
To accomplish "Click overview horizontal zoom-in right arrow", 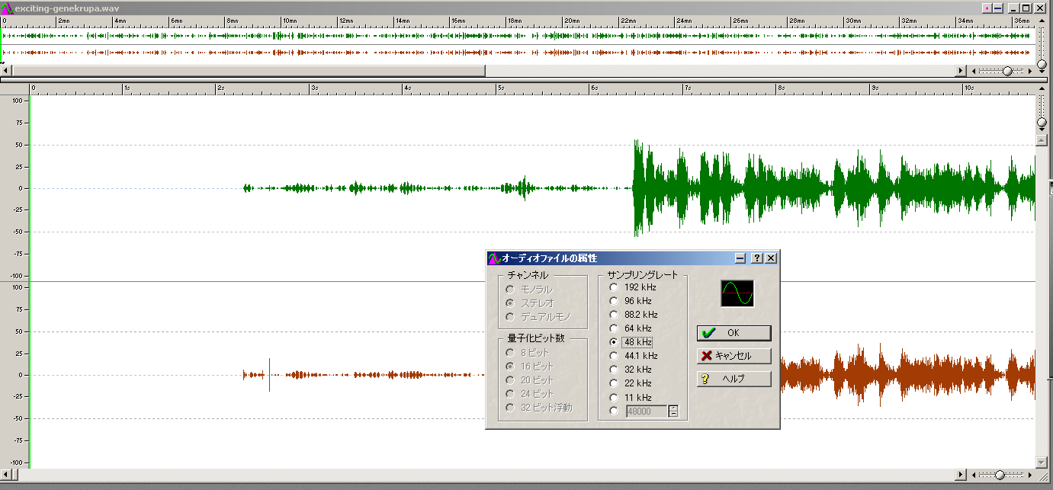I will tap(1031, 71).
